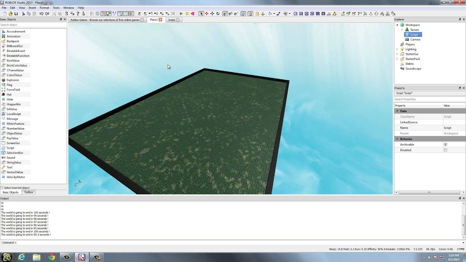Switch to the Toolbox tab
Image resolution: width=466 pixels, height=262 pixels.
[28, 192]
